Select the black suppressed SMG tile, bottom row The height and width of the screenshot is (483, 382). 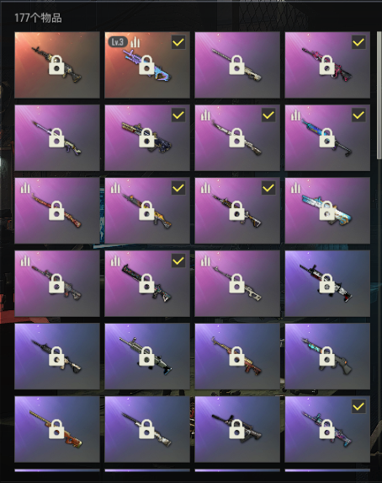(237, 429)
